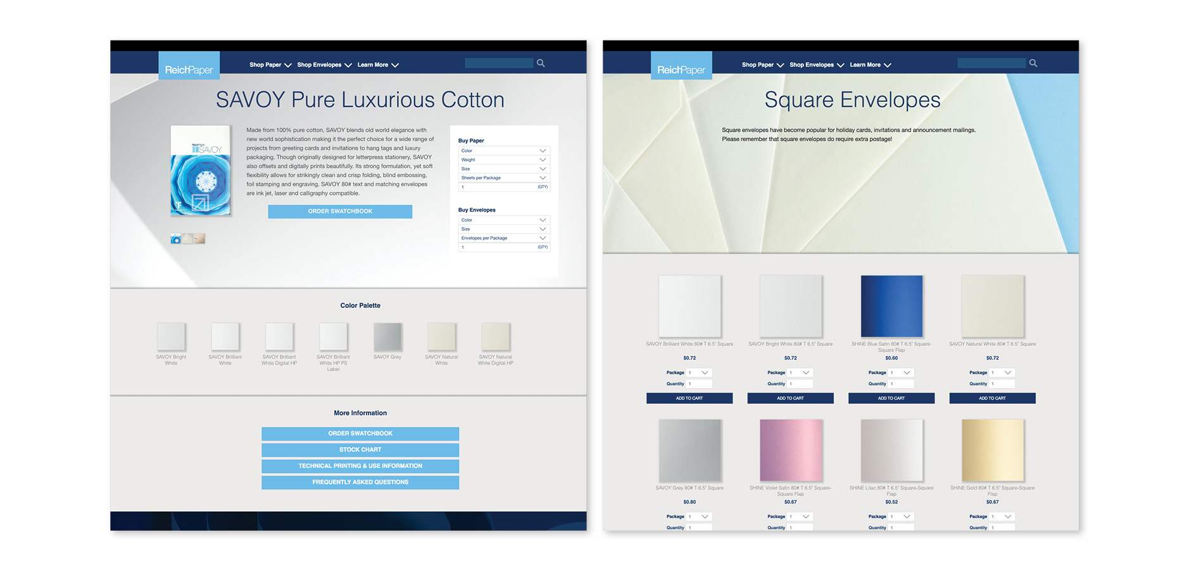Click search magnifier icon on SAVOY page
Image resolution: width=1187 pixels, height=570 pixels.
coord(541,63)
